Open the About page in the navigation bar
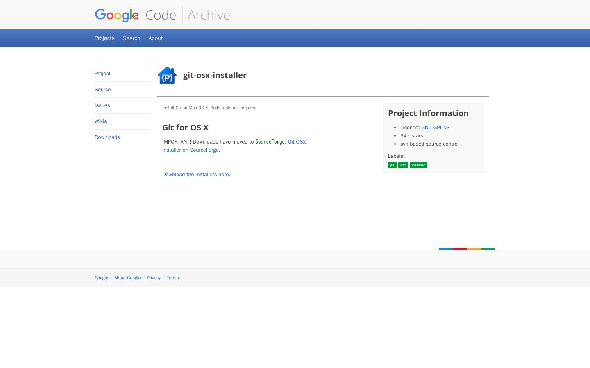 click(x=156, y=38)
